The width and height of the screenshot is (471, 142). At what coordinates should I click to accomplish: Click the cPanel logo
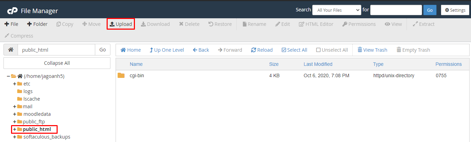click(12, 11)
